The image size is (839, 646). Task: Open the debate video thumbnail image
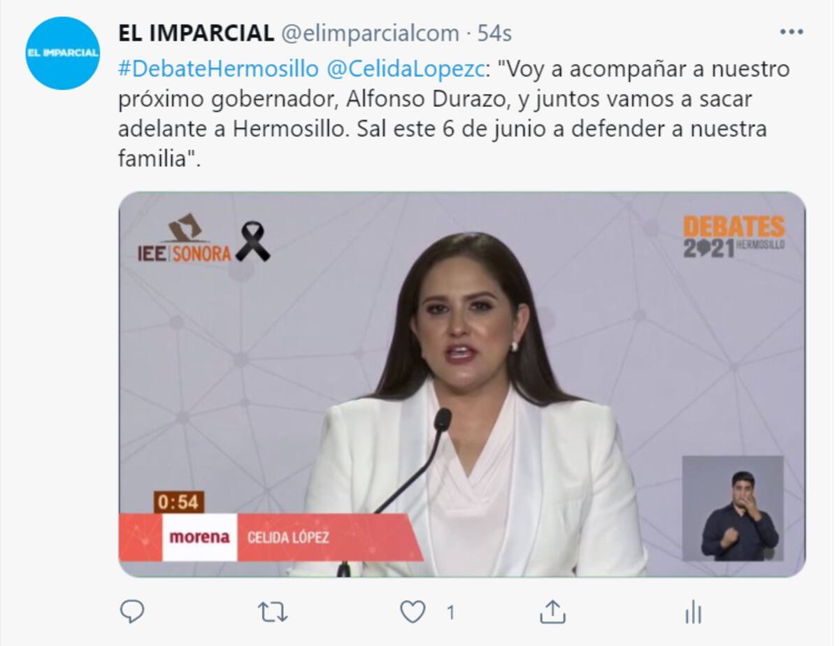[461, 385]
